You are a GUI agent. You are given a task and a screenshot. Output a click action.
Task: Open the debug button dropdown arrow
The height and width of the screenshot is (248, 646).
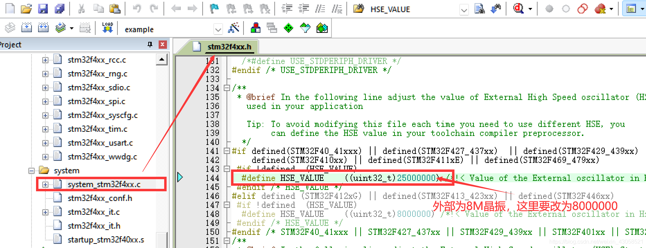(x=530, y=9)
